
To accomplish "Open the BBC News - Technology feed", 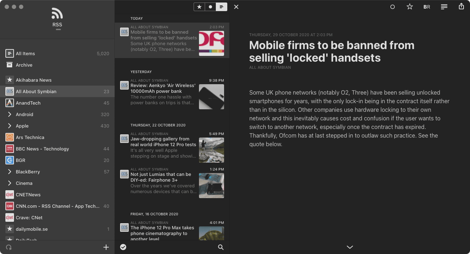I will point(57,149).
